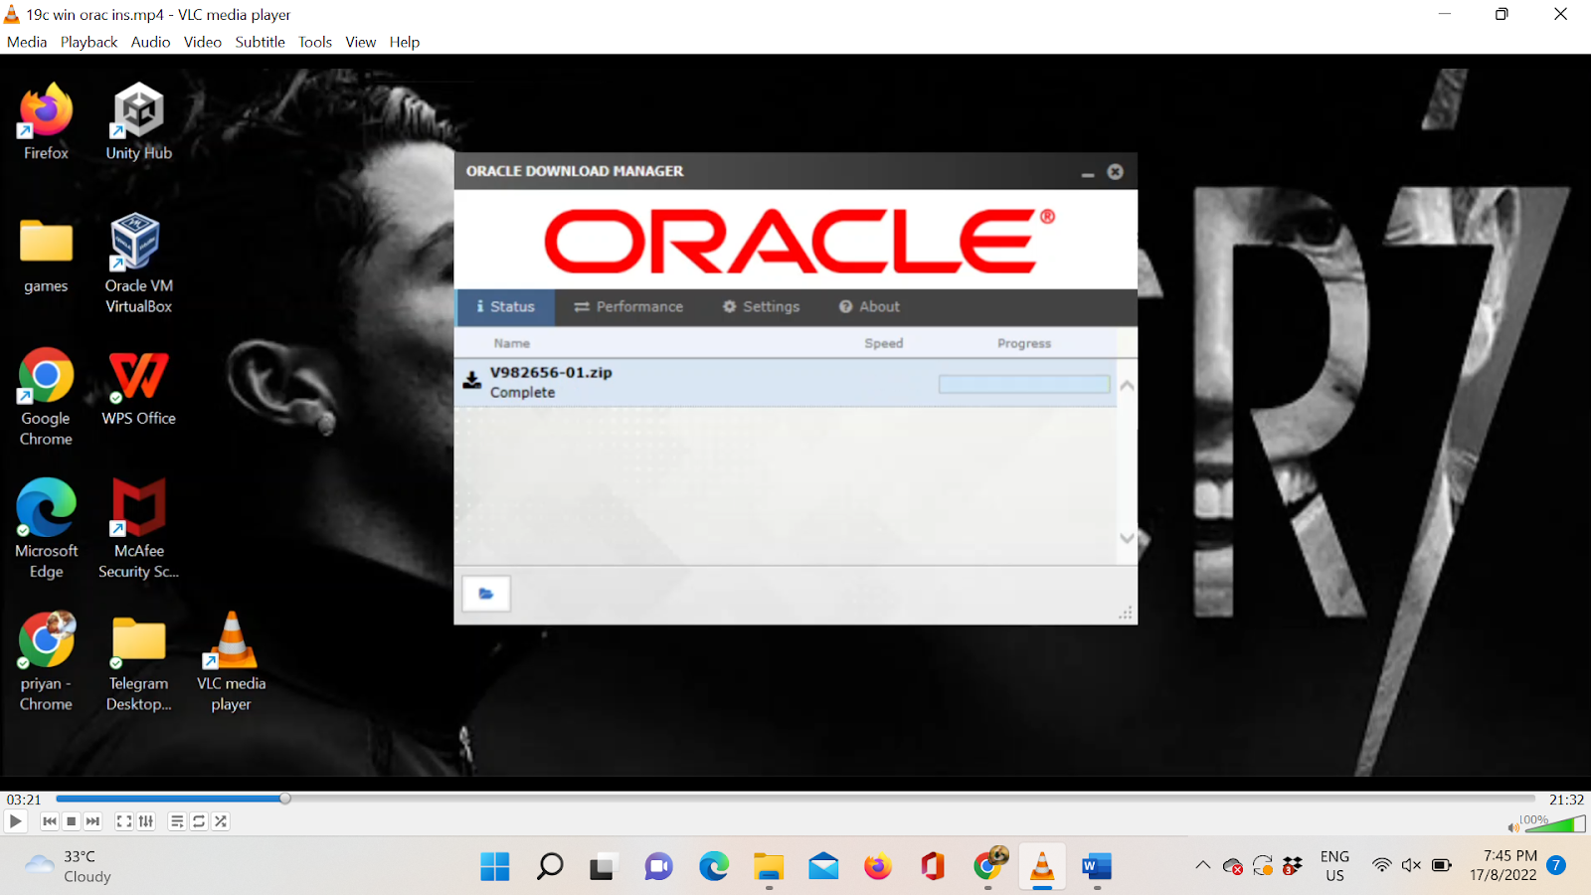
Task: Click the Speed column header
Action: (x=884, y=343)
